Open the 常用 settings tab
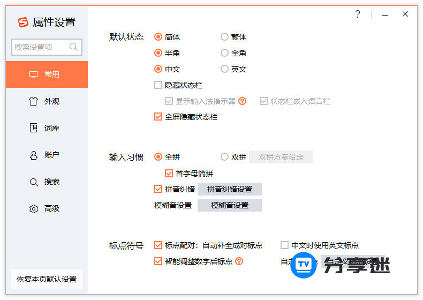The height and width of the screenshot is (300, 423). point(47,74)
